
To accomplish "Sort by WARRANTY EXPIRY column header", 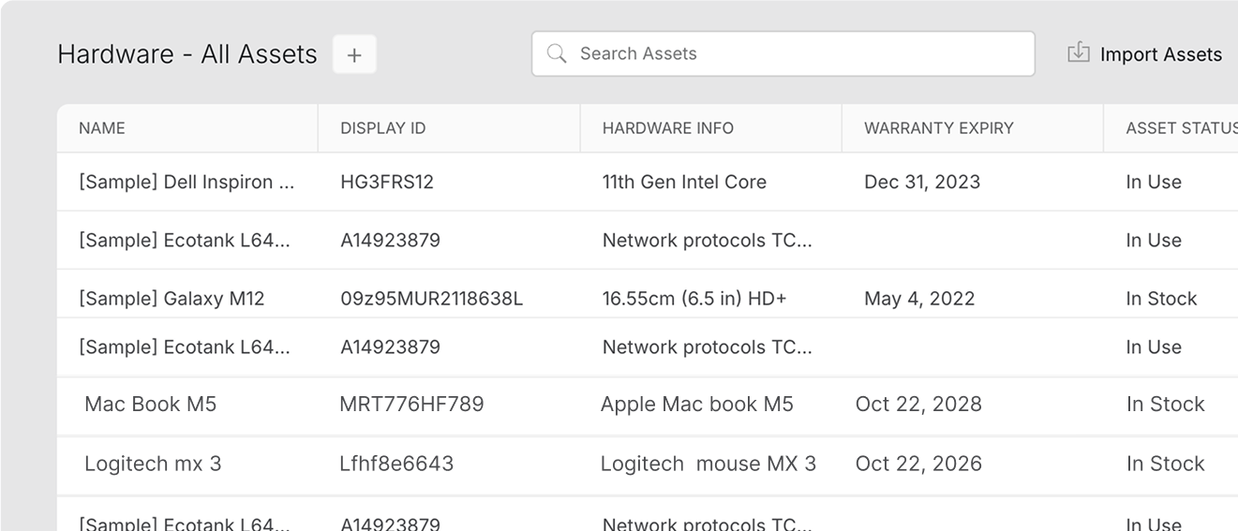I will point(938,128).
